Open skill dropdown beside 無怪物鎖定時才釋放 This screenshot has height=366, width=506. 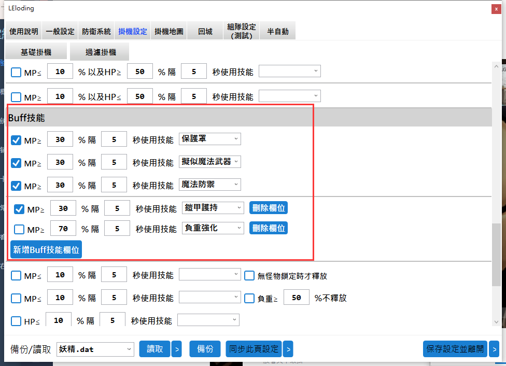(210, 274)
